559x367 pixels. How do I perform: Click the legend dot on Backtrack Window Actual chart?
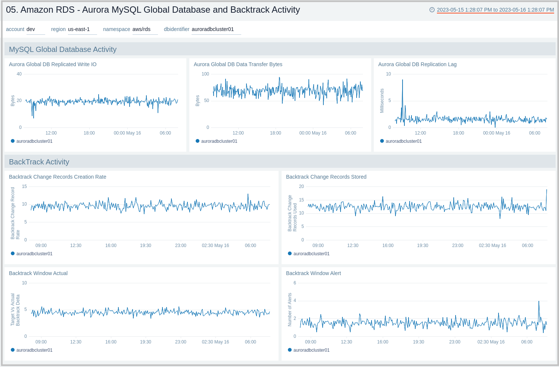coord(12,350)
